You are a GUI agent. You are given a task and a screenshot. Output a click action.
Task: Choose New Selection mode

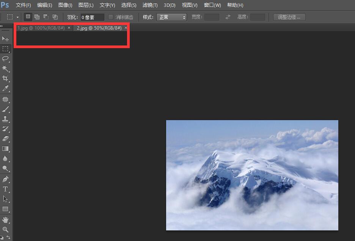[x=28, y=17]
